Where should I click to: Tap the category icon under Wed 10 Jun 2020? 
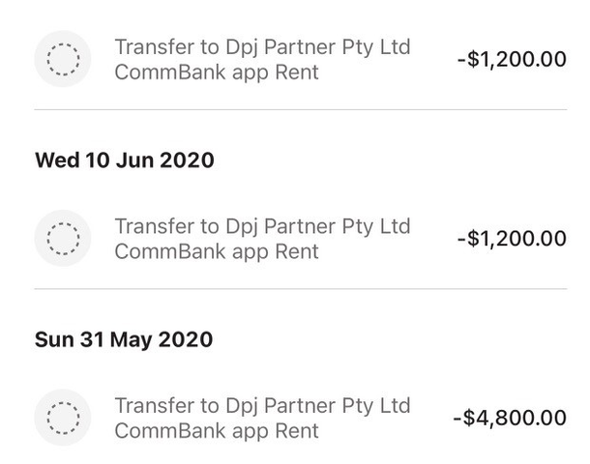click(x=63, y=239)
